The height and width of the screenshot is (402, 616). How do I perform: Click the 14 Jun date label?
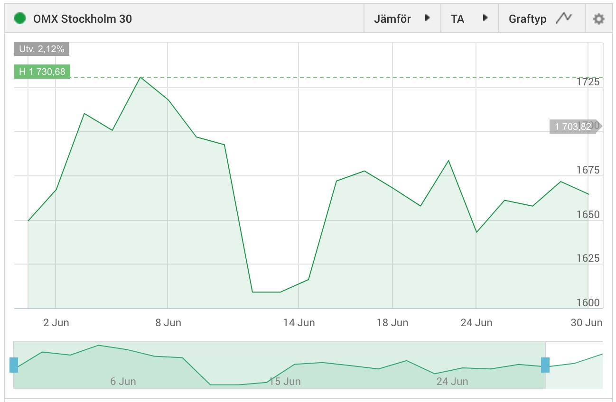click(x=299, y=323)
